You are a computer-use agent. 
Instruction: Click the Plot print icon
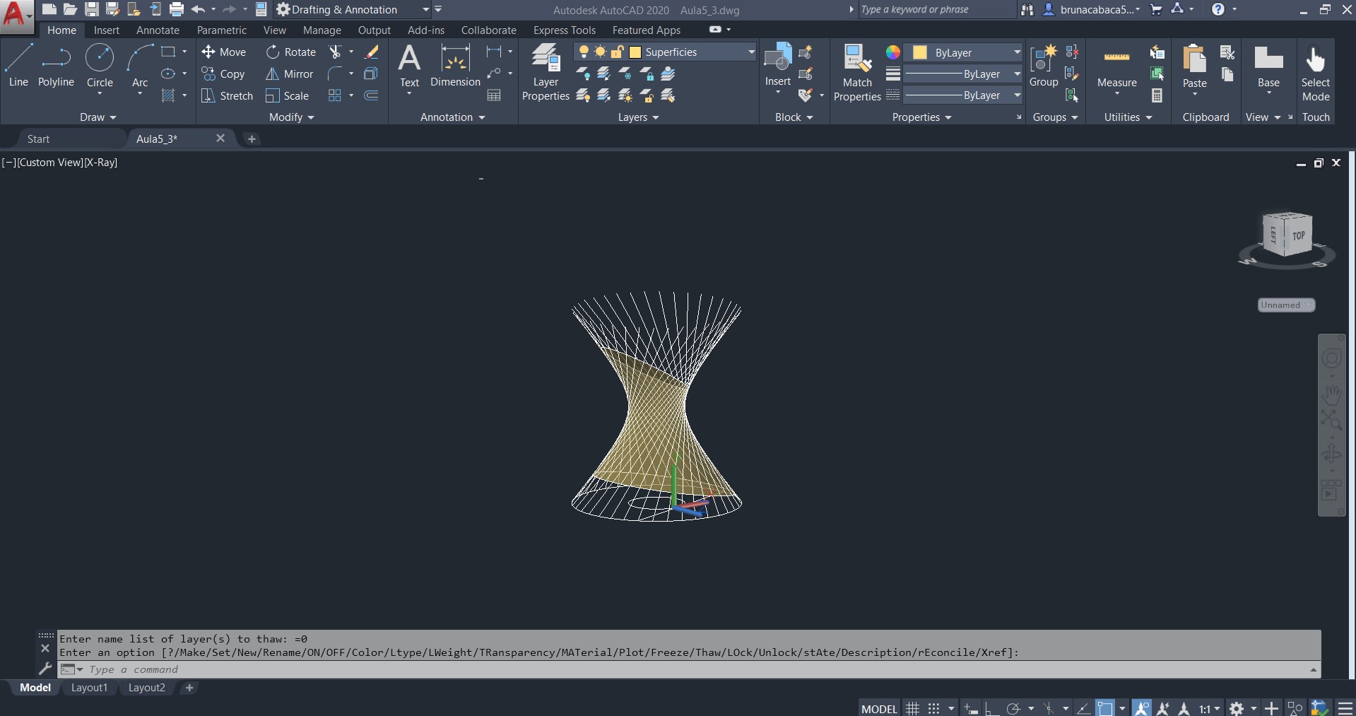click(x=177, y=9)
